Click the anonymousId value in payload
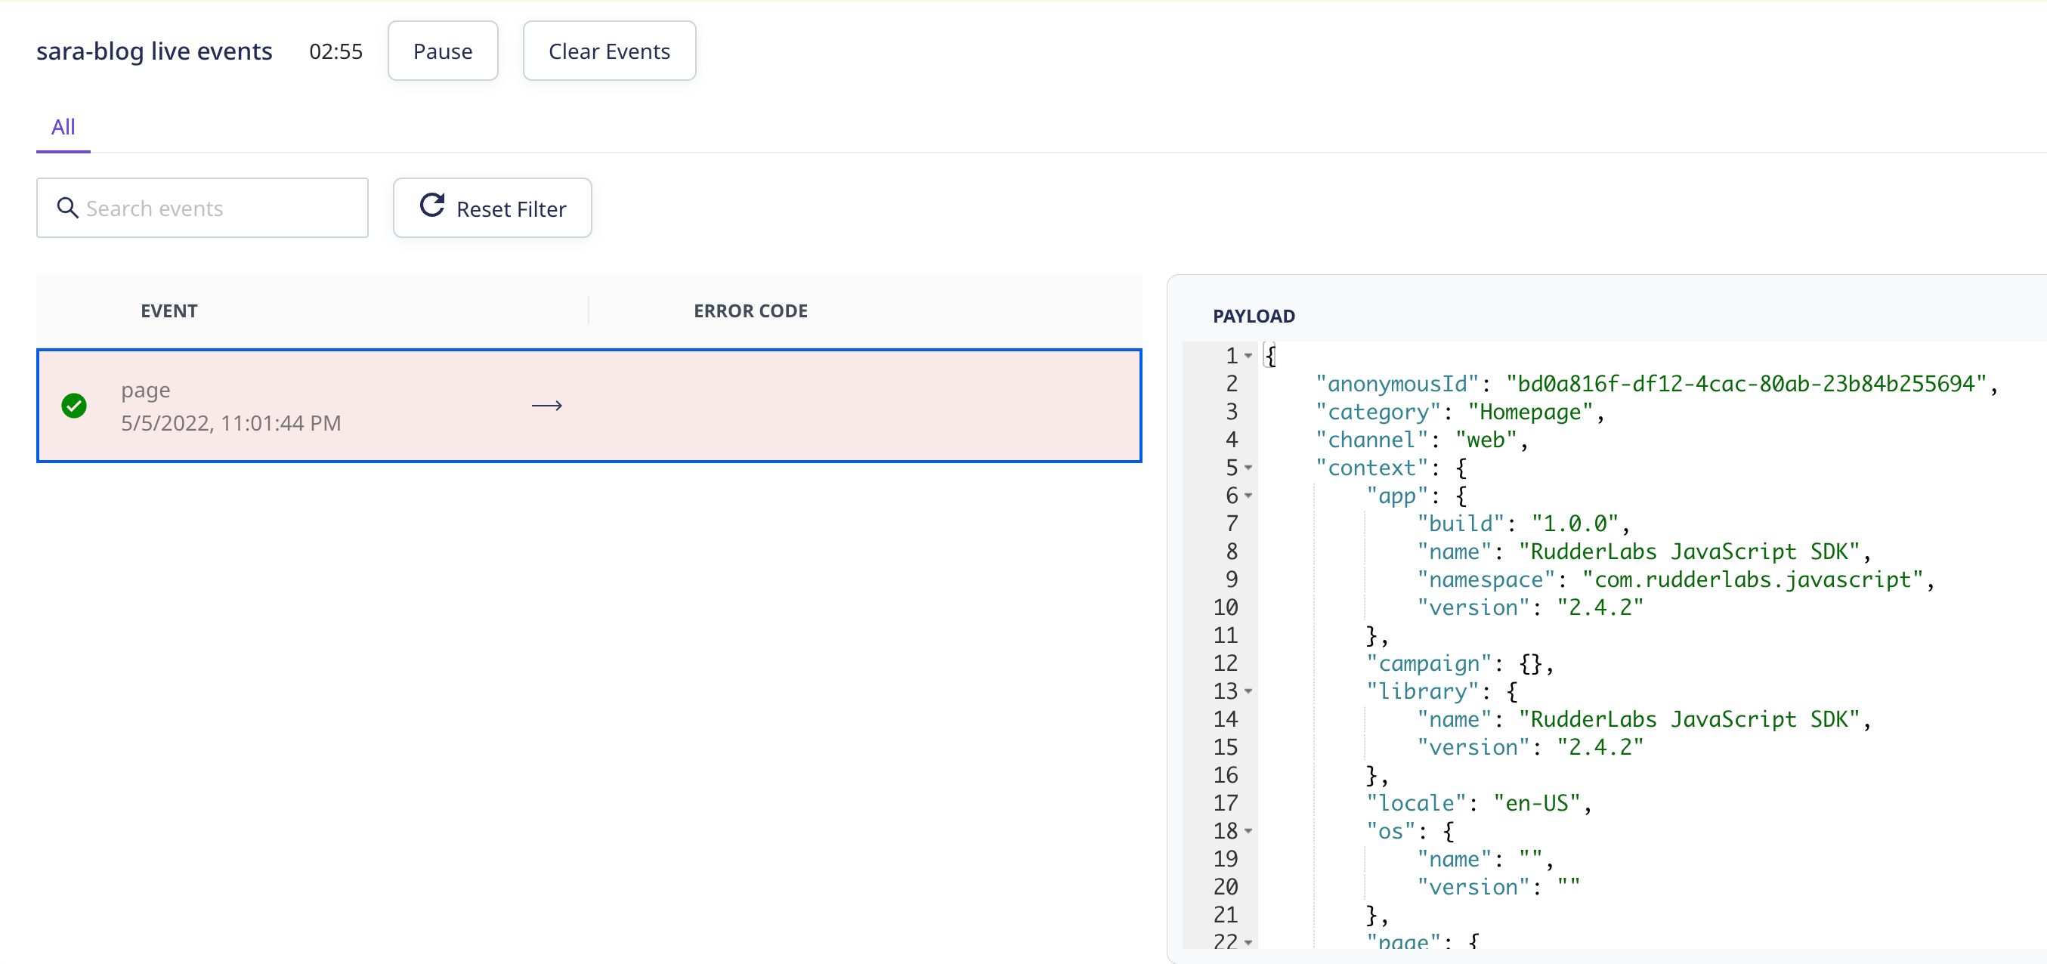2047x964 pixels. click(1746, 384)
